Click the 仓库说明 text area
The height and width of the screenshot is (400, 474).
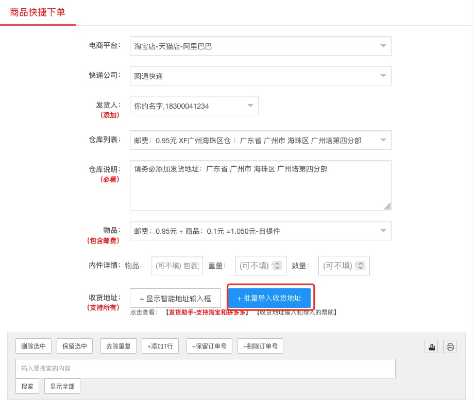260,185
